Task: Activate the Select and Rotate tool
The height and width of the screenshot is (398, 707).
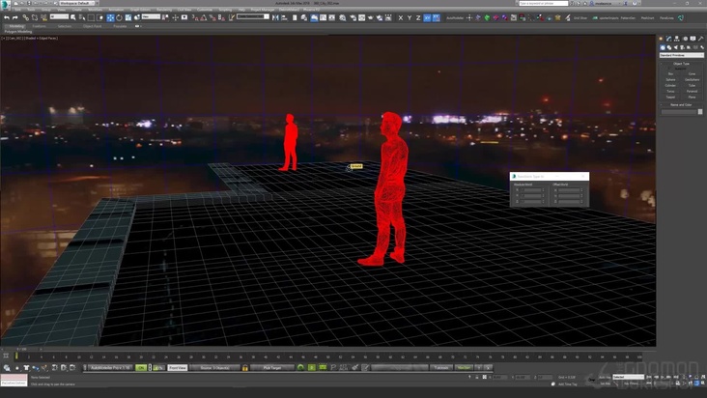Action: [x=120, y=17]
